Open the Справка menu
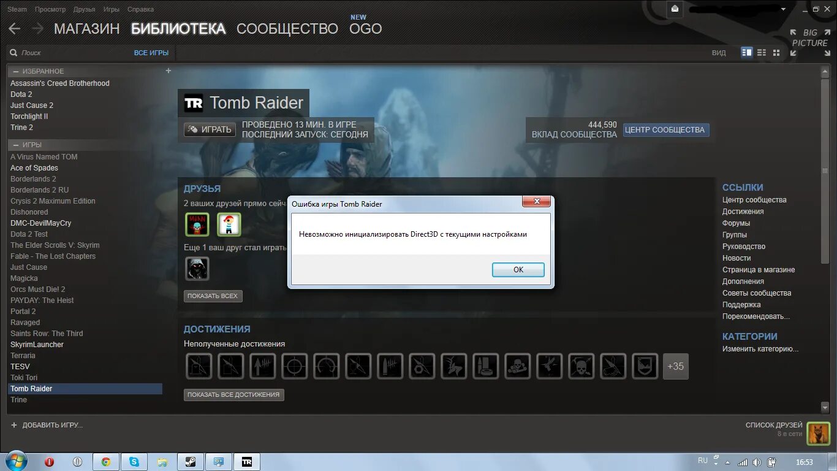The height and width of the screenshot is (471, 837). point(140,9)
